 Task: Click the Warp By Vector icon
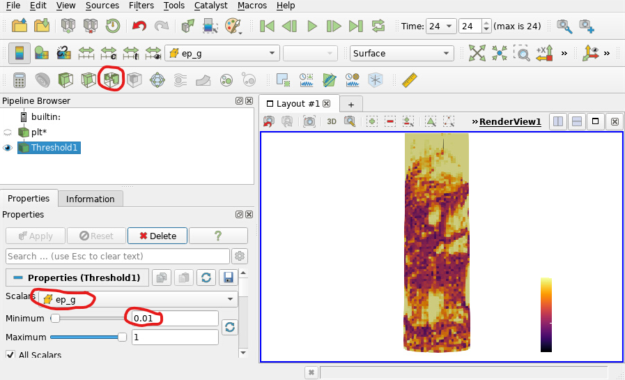point(203,80)
